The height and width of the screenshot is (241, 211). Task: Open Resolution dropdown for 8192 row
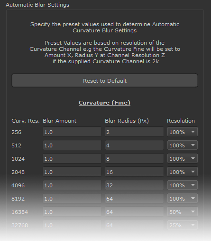pos(183,198)
